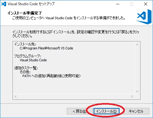Click the インストール(I) button

click(106, 111)
